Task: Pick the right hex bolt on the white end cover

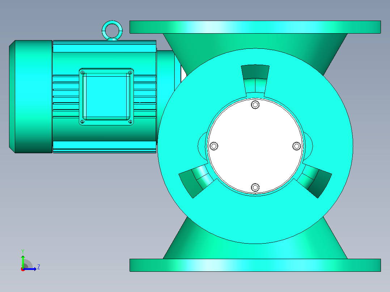Action: [297, 146]
